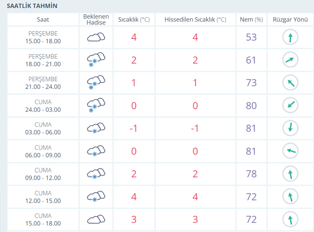
Task: Click the wind arrow for Cuma 24.00 - 03.00
Action: (290, 105)
